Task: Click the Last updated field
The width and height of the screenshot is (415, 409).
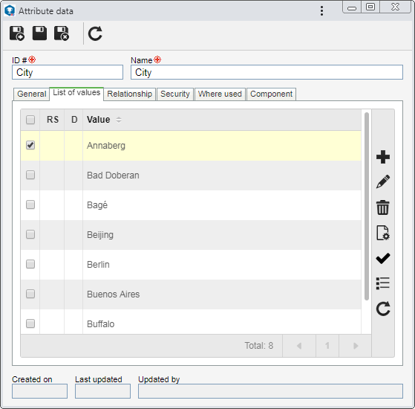Action: coord(102,391)
